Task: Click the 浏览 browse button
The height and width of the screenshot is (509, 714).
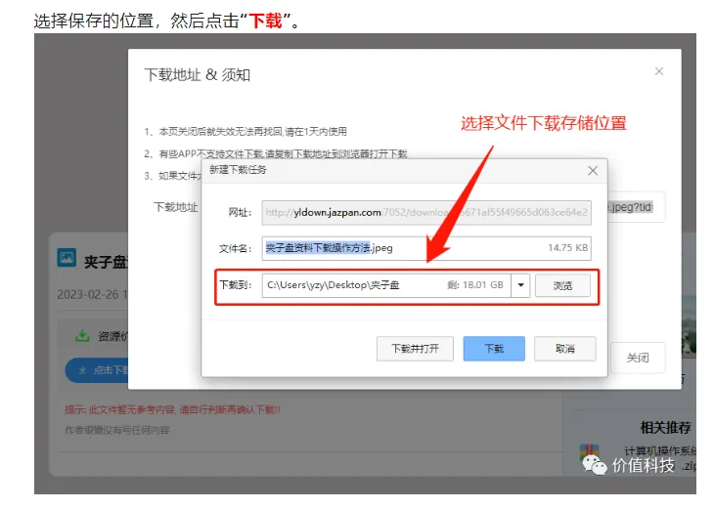Action: pos(562,285)
